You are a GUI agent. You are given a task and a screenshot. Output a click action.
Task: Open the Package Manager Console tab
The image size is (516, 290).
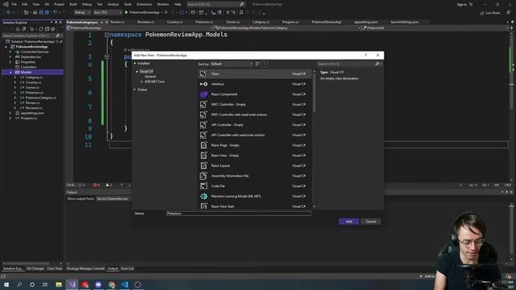tap(85, 268)
